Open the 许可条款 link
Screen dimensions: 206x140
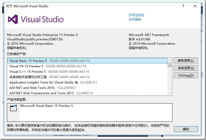click(x=135, y=20)
